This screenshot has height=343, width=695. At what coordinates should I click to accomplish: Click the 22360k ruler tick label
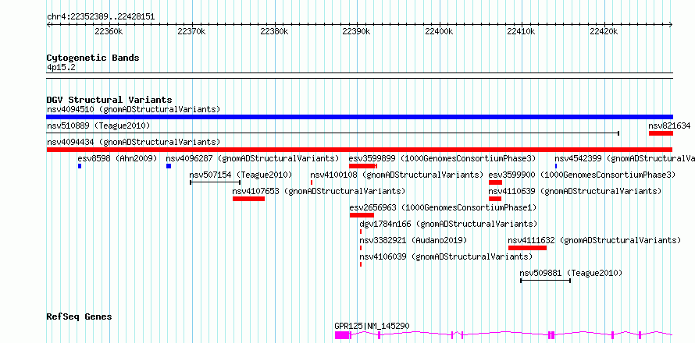[109, 32]
